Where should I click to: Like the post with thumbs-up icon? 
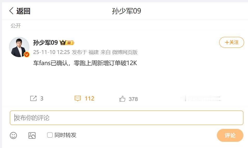pos(122,99)
